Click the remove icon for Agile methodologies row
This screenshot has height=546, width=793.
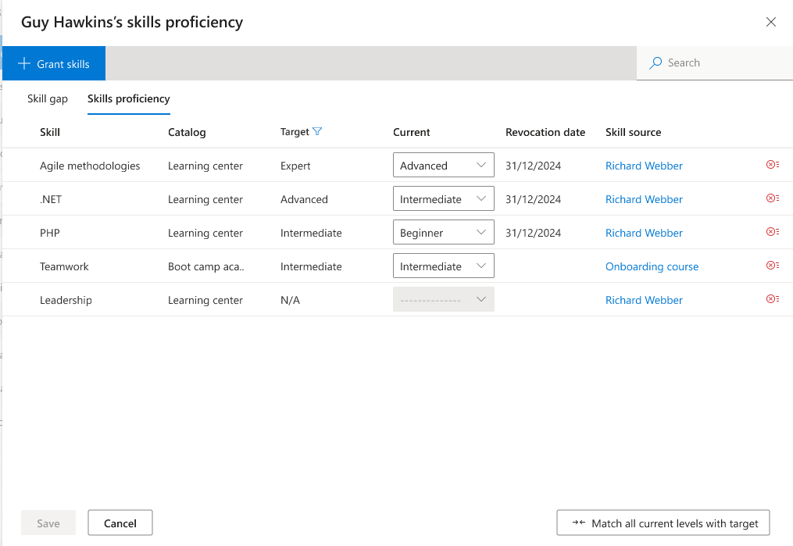772,165
